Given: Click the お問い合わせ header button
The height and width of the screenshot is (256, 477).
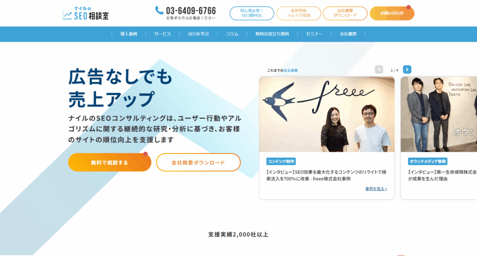Looking at the screenshot, I should [392, 13].
